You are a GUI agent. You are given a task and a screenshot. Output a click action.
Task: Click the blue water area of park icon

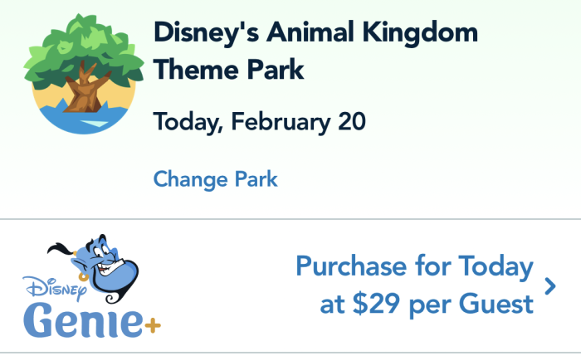tap(84, 120)
